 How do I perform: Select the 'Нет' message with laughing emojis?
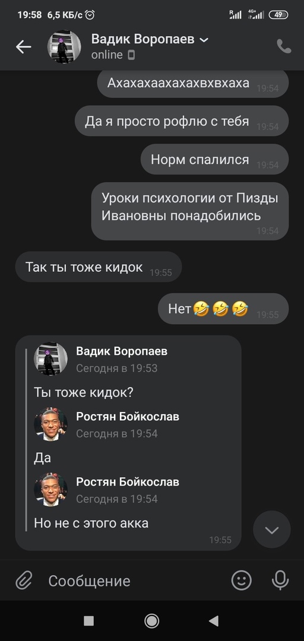pos(223,309)
